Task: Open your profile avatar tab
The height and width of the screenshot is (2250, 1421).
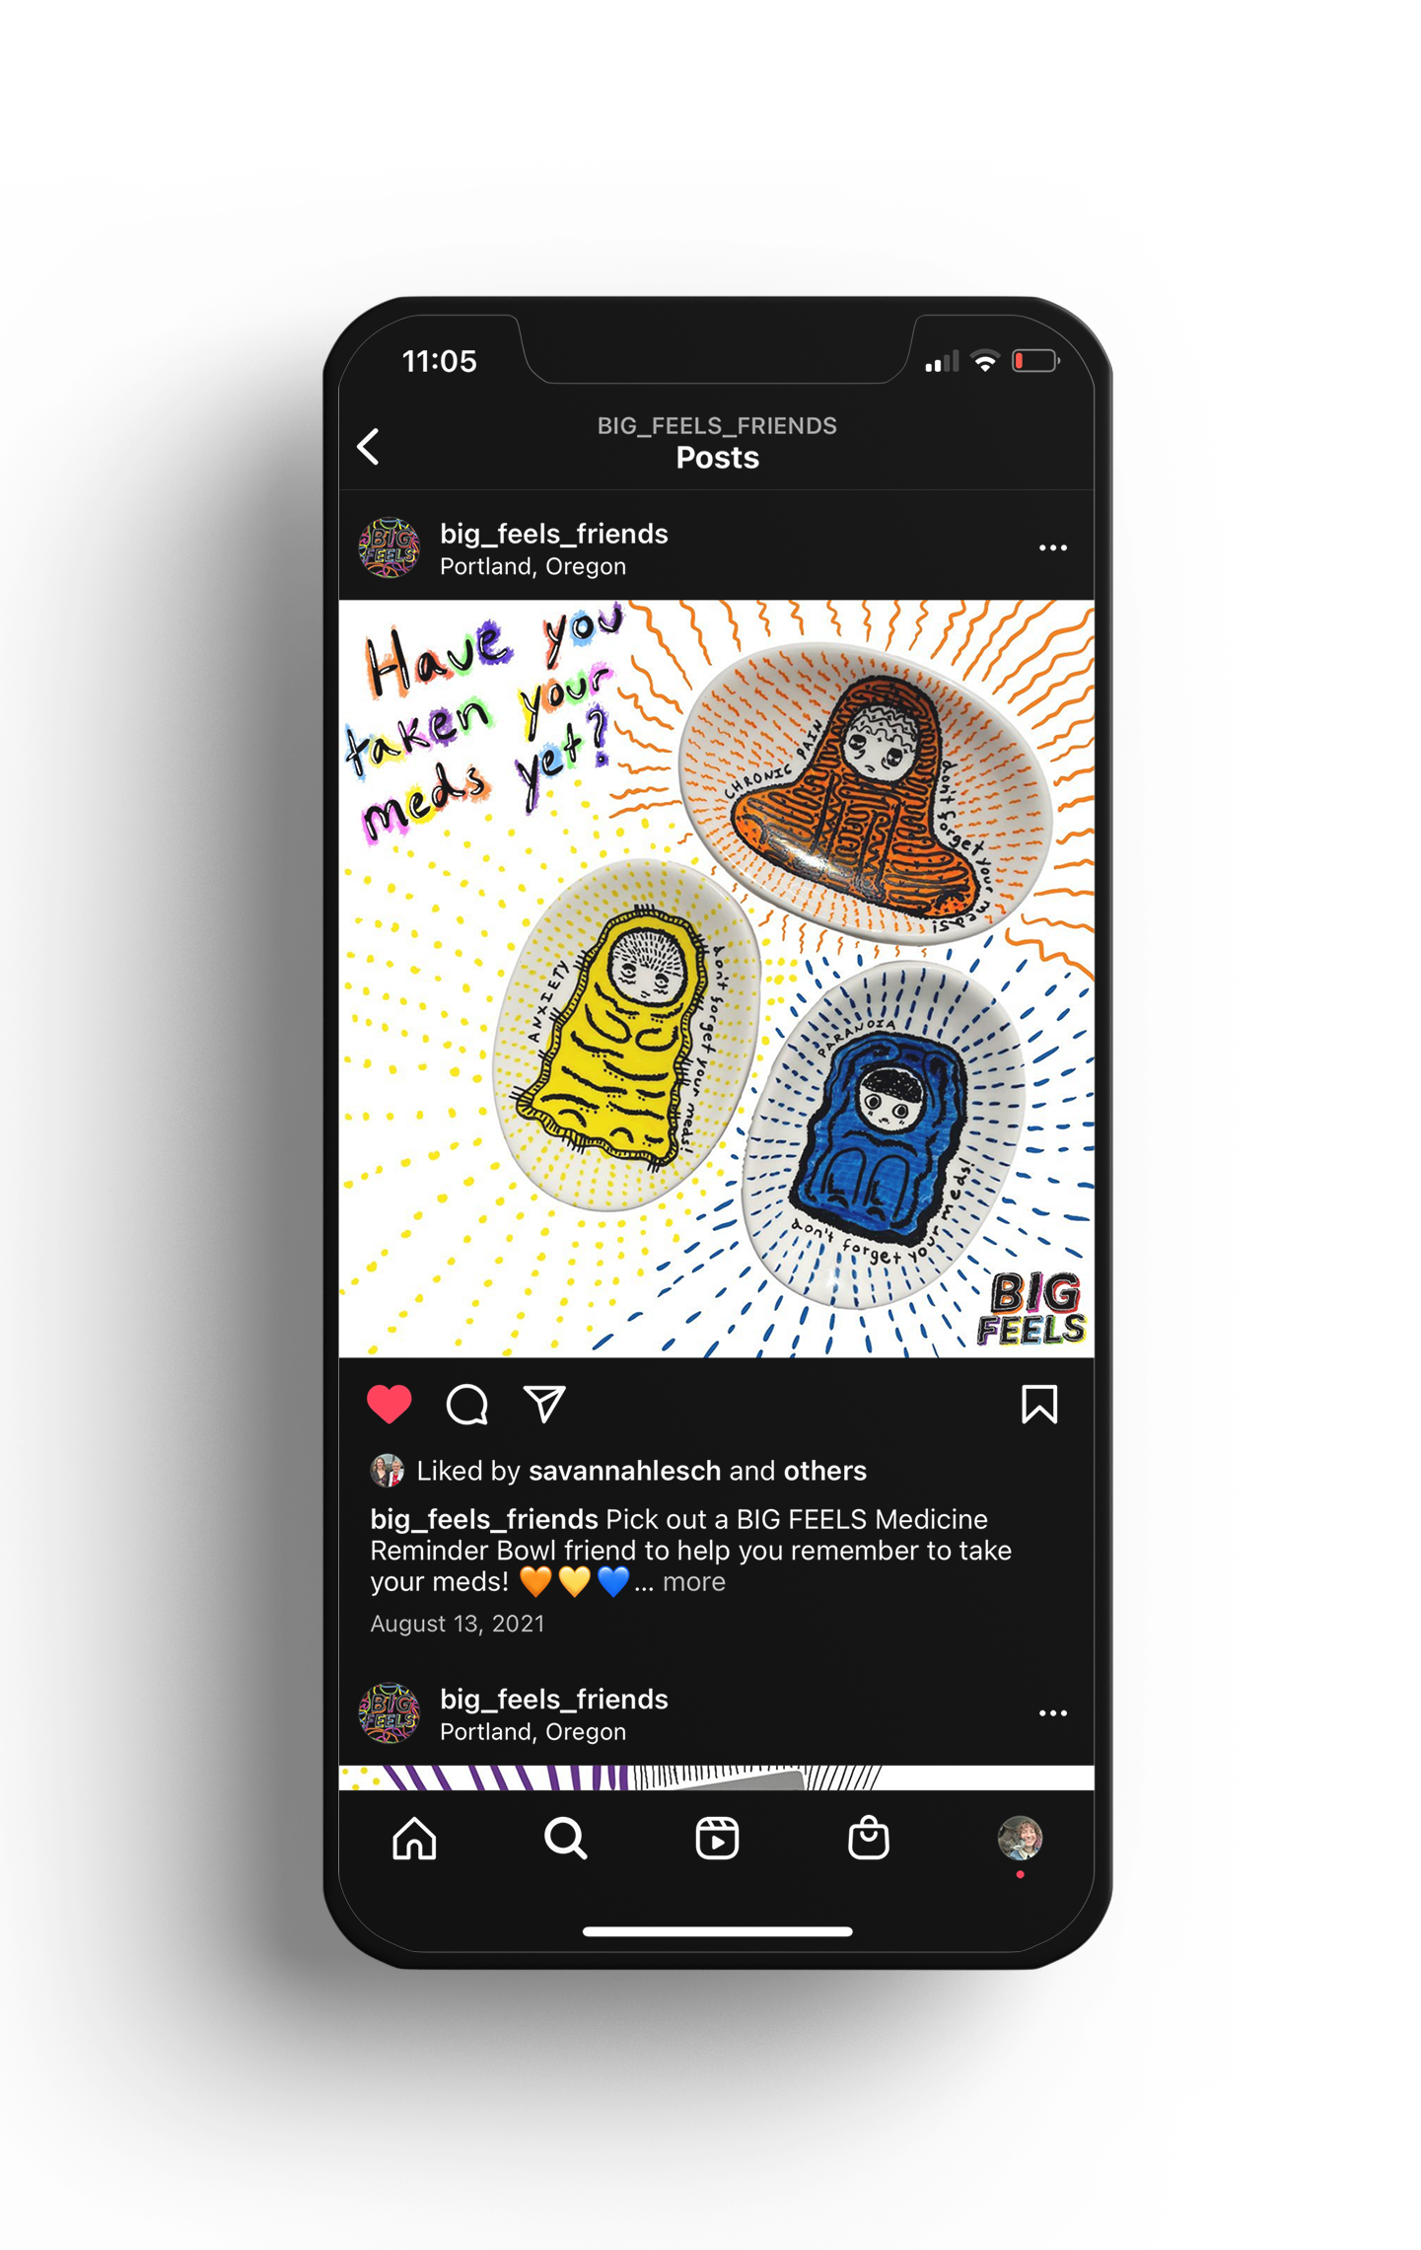Action: tap(1020, 1839)
